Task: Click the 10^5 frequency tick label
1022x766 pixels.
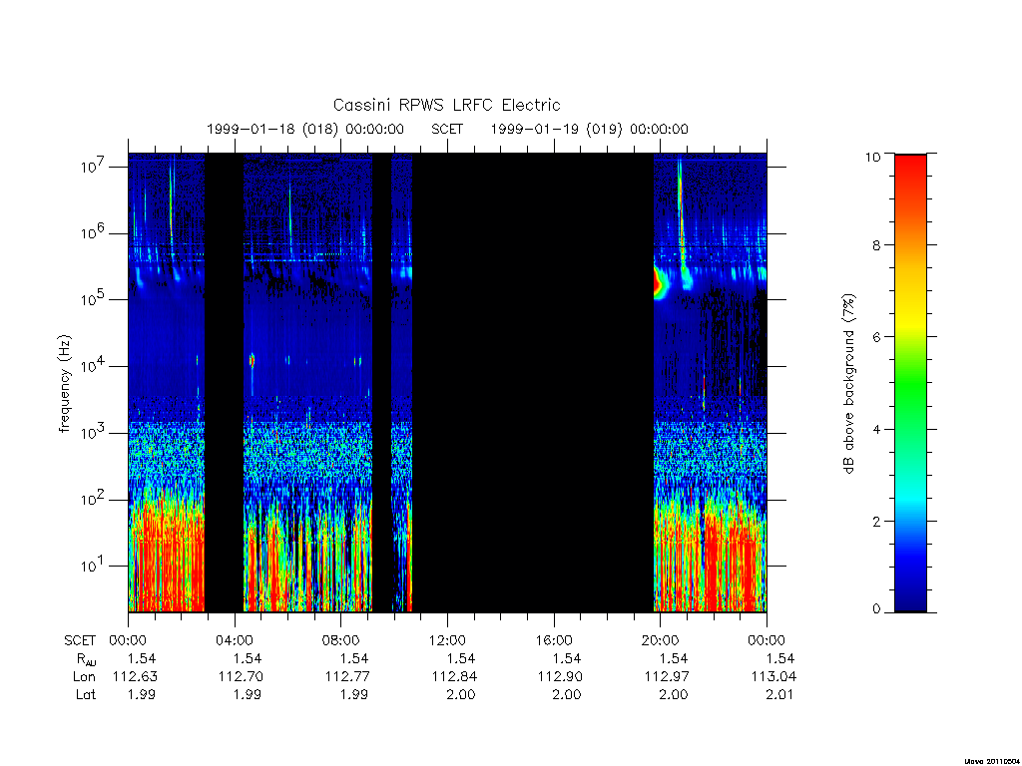Action: (94, 299)
